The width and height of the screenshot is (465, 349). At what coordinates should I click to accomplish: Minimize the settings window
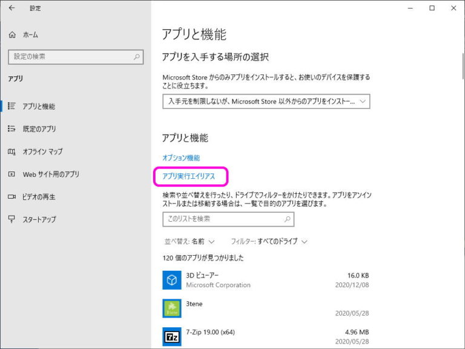[411, 8]
